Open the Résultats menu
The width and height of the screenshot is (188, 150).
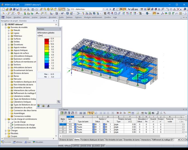click(53, 17)
